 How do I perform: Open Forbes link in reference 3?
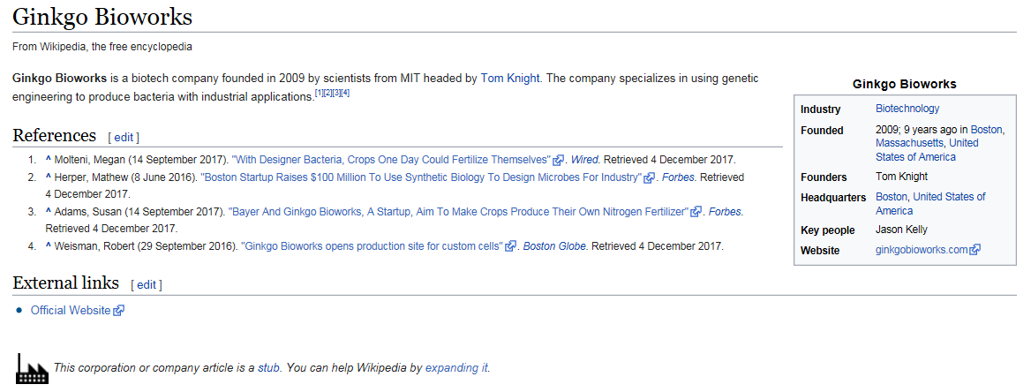(x=725, y=213)
